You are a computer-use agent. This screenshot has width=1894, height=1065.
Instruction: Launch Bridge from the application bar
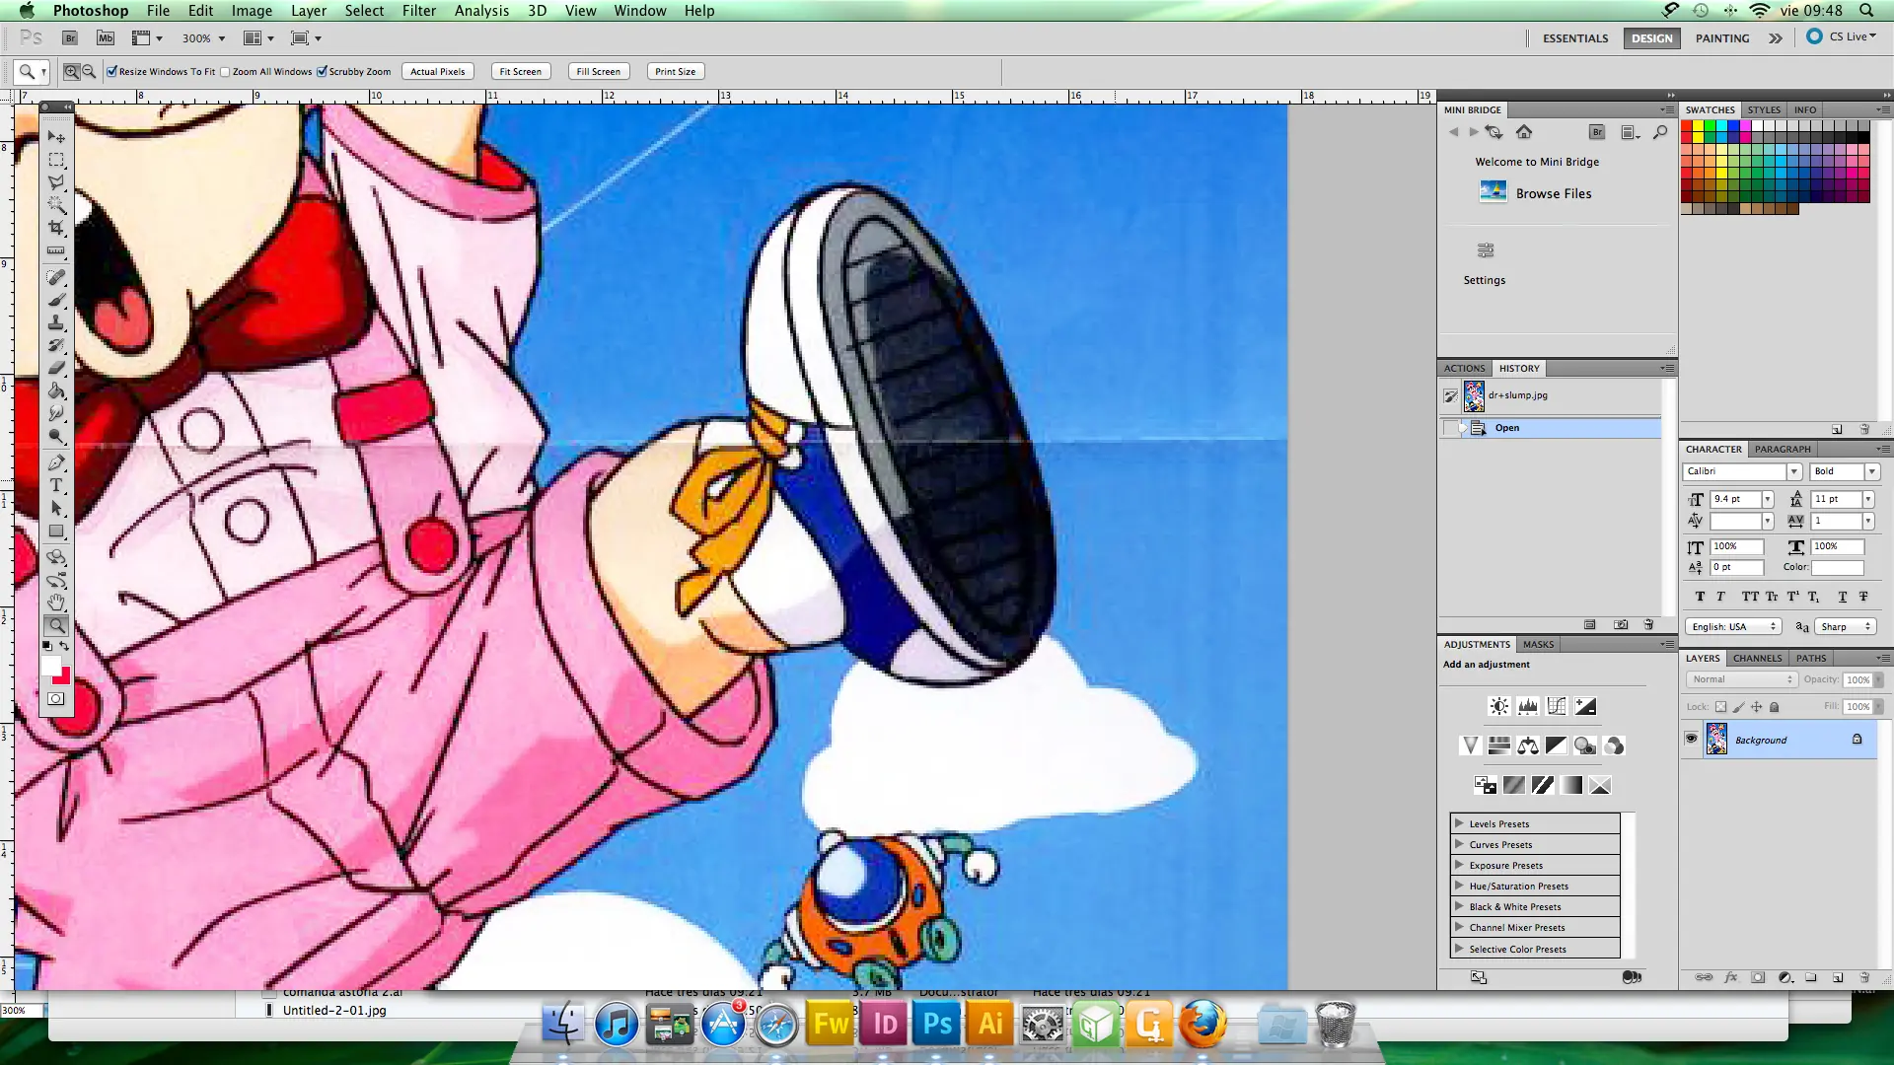(x=70, y=38)
